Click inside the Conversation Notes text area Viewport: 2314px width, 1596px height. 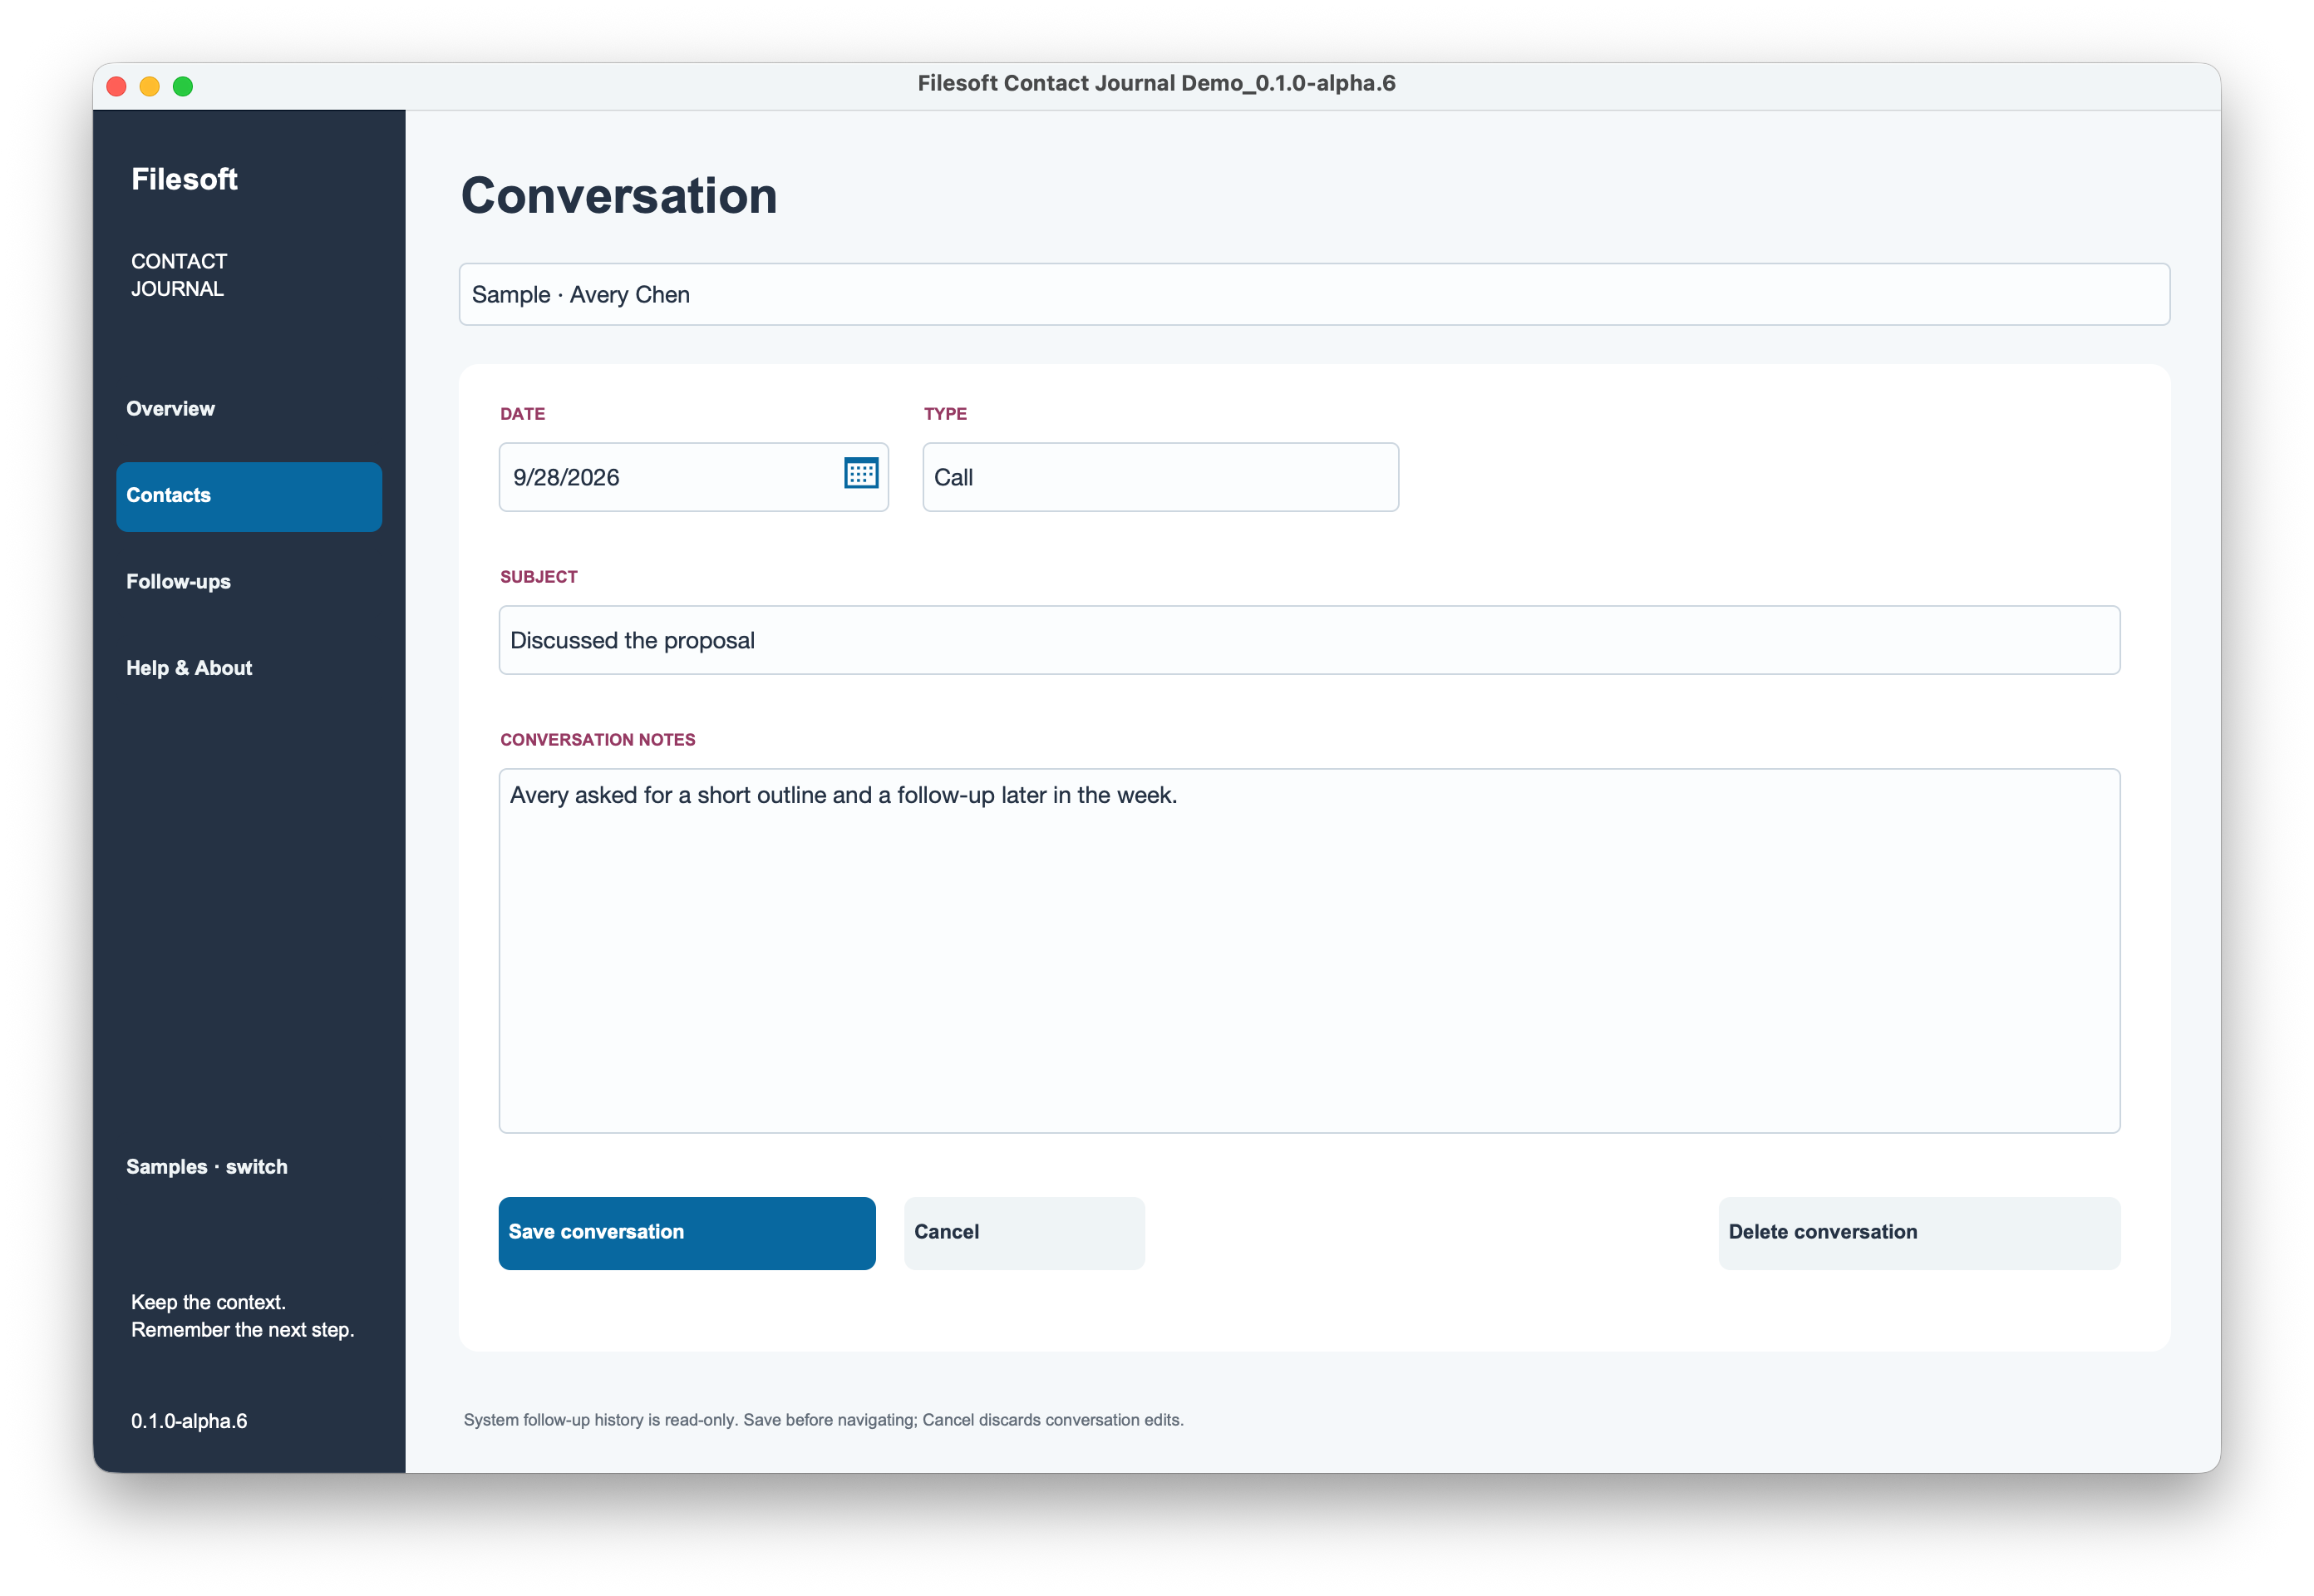[x=1309, y=950]
